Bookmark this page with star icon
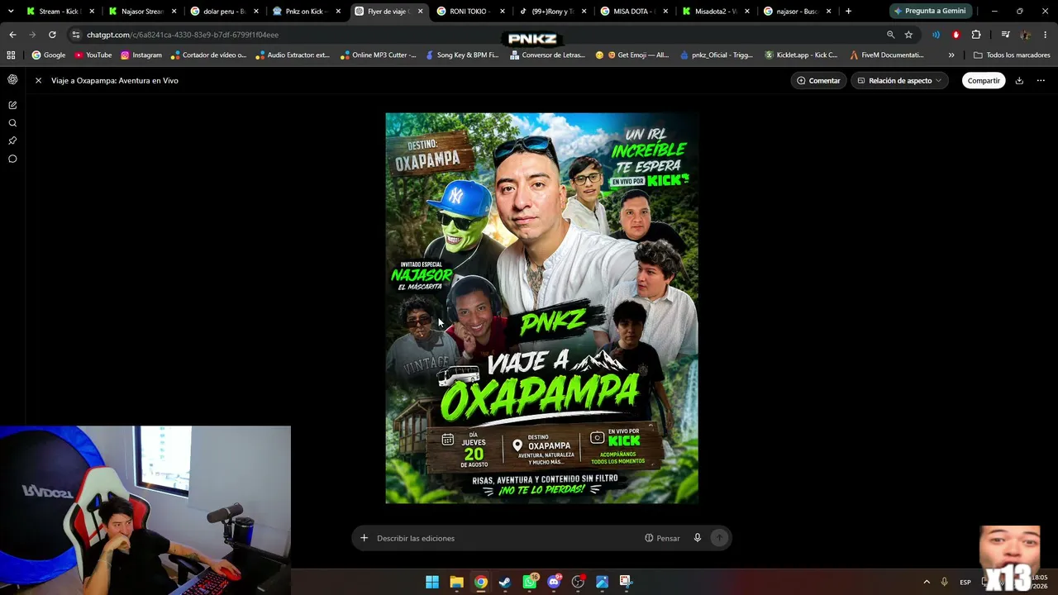Screen dimensions: 1058x595 908,35
